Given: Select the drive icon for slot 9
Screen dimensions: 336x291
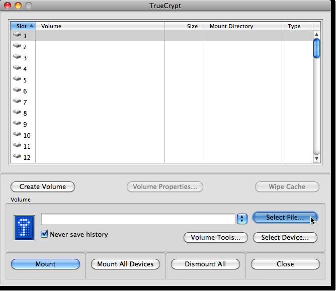Looking at the screenshot, I should coord(17,123).
